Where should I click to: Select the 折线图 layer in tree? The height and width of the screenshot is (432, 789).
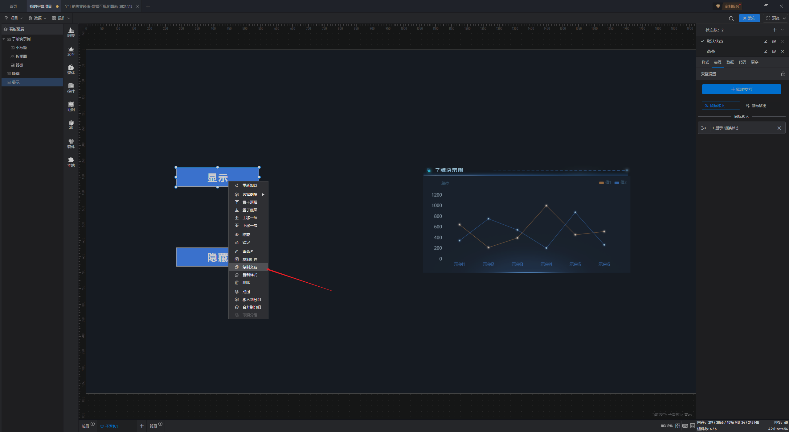click(x=21, y=56)
